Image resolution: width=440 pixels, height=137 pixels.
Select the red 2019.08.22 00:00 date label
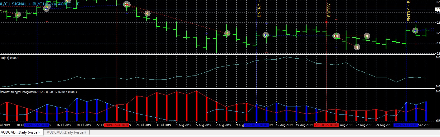click(x=326, y=125)
